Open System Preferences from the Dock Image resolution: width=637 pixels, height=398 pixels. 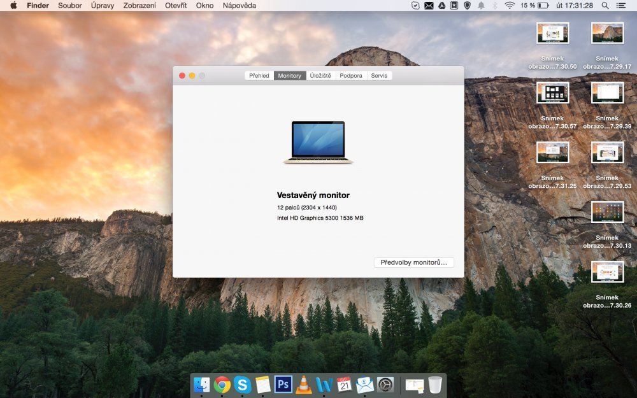(386, 385)
